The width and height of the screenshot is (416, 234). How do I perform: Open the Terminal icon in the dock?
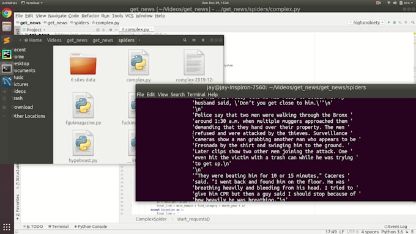point(7,68)
